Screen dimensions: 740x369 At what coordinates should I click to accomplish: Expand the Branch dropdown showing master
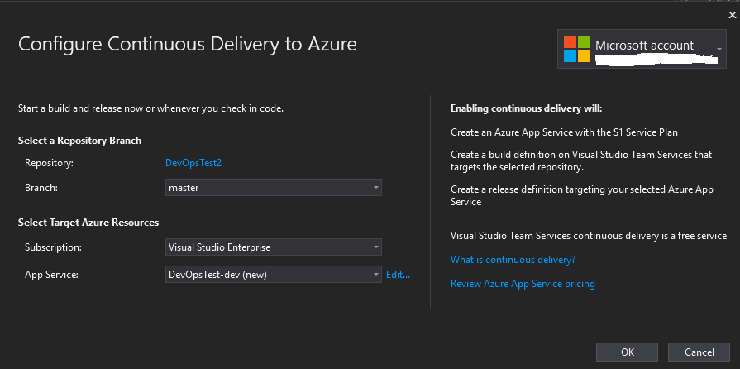tap(273, 188)
